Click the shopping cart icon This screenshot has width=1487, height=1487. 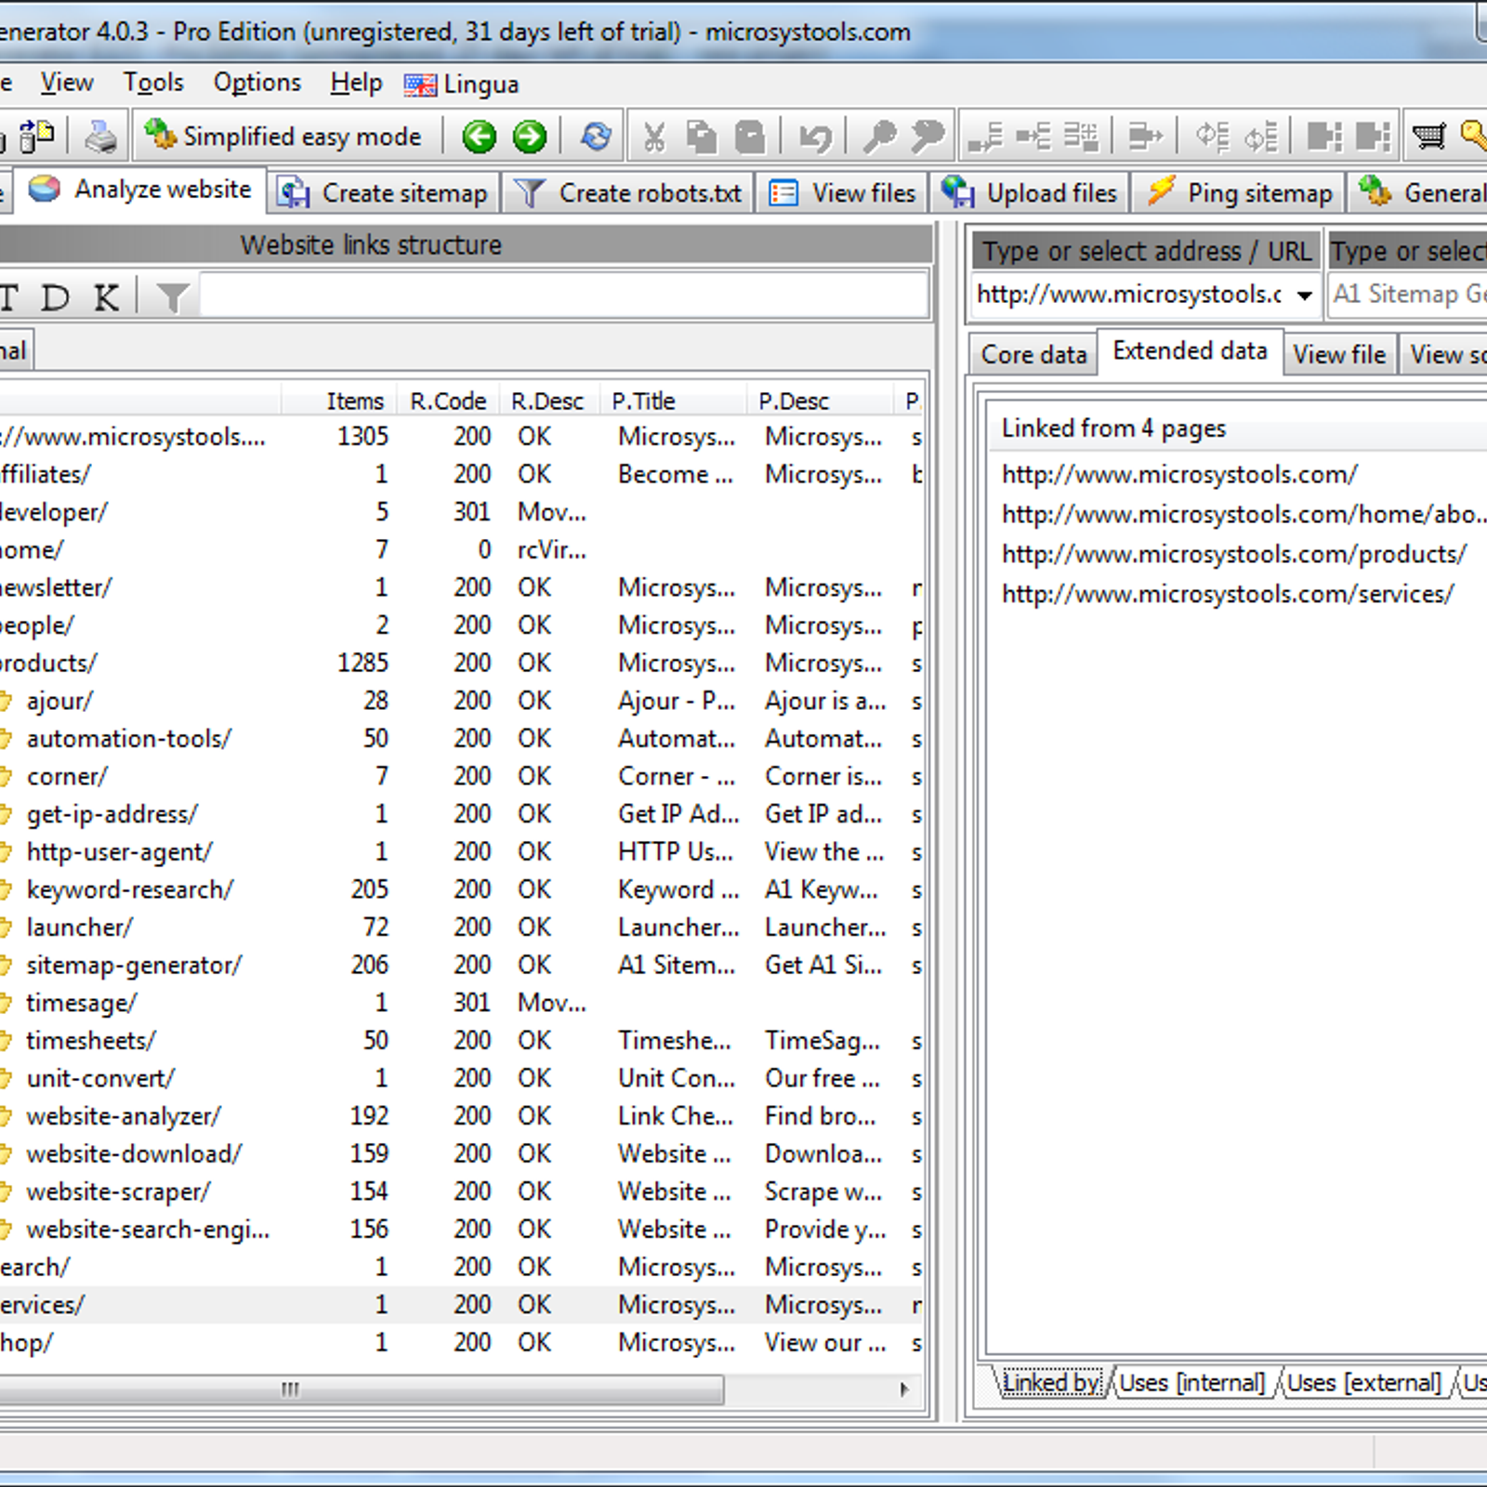(x=1429, y=138)
